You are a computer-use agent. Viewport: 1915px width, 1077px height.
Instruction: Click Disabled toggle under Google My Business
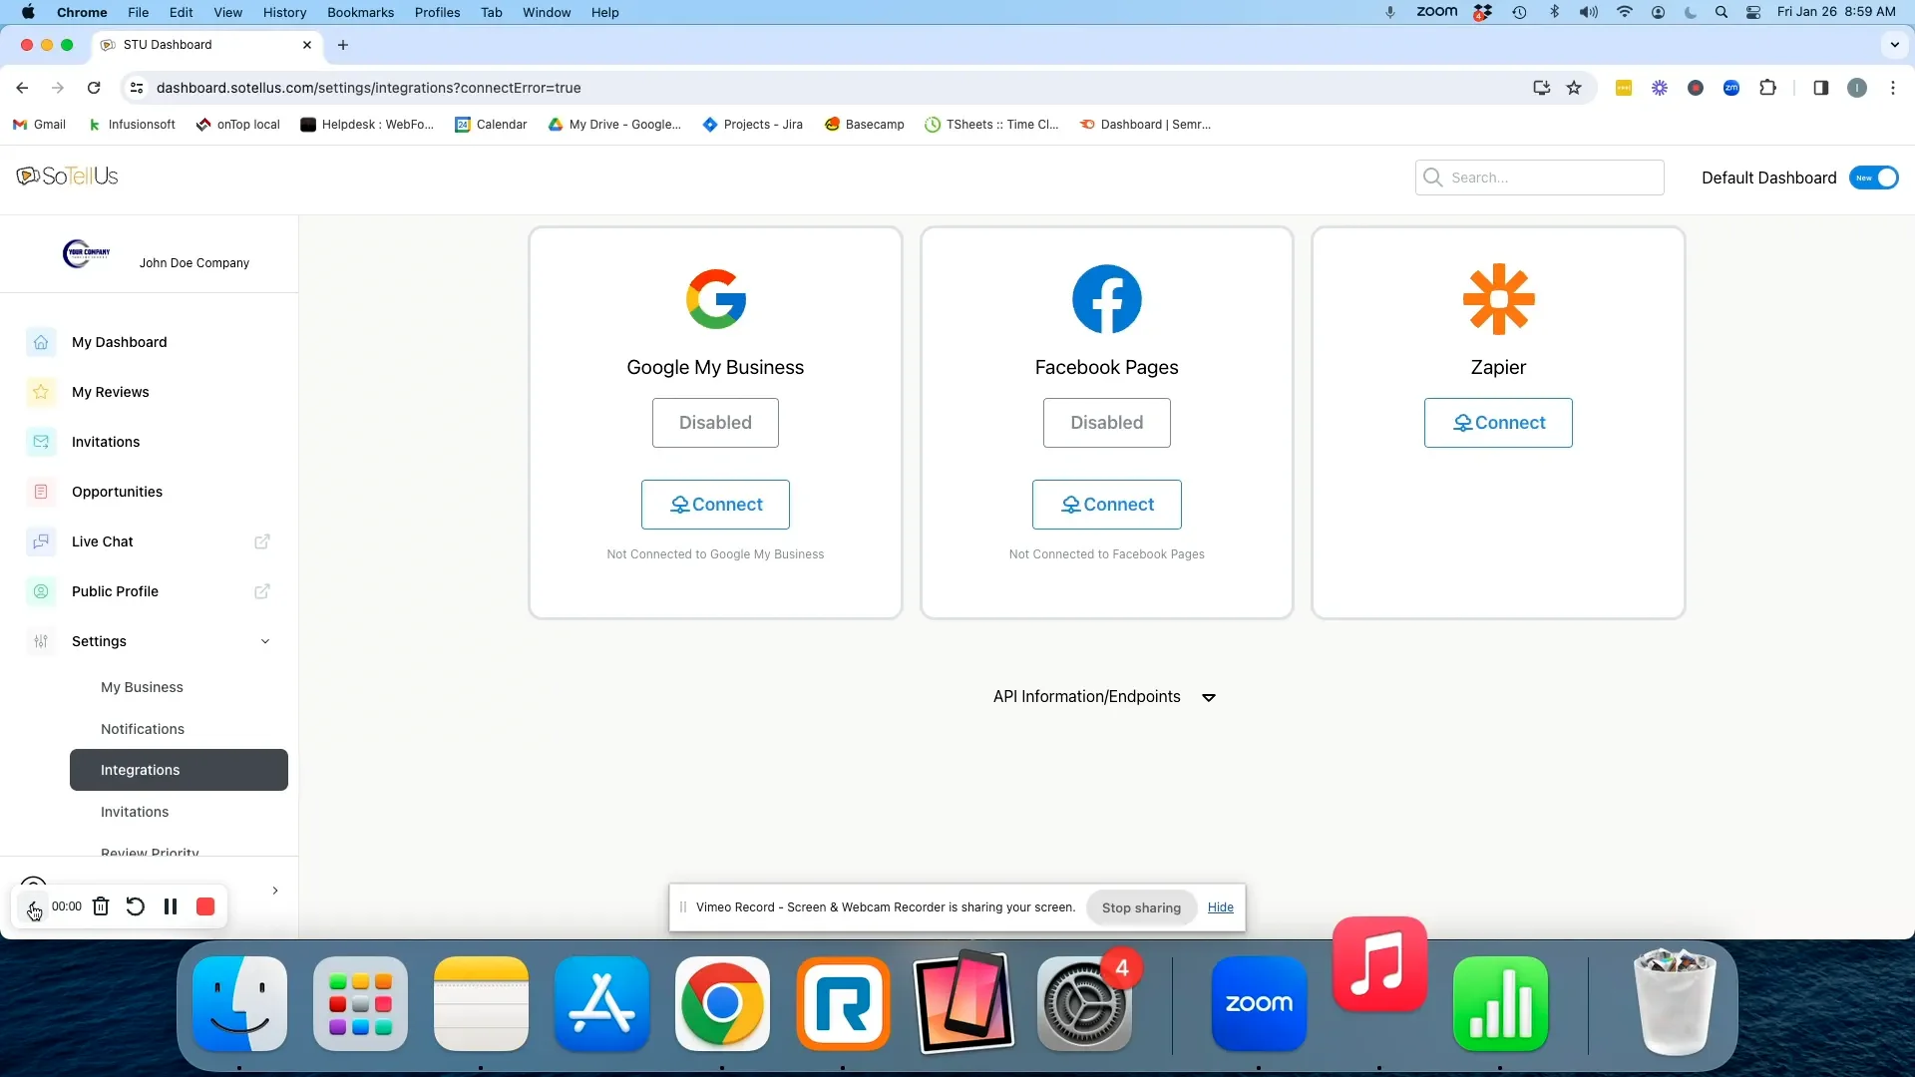pyautogui.click(x=715, y=423)
